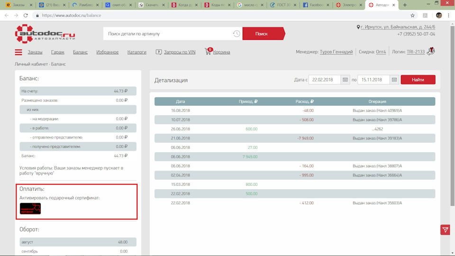The width and height of the screenshot is (455, 256).
Task: Click the user profile icon next to login
Action: tap(430, 51)
